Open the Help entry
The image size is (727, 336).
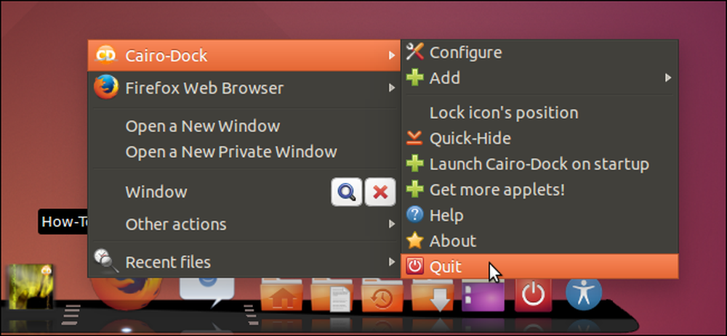539,216
